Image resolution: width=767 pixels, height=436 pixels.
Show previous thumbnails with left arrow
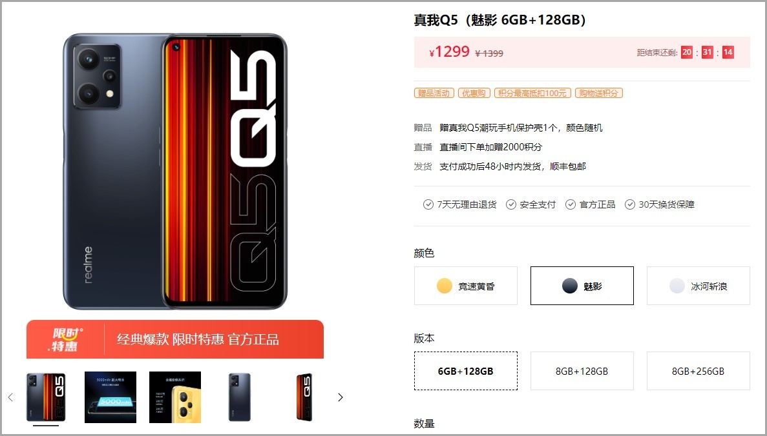coord(11,397)
